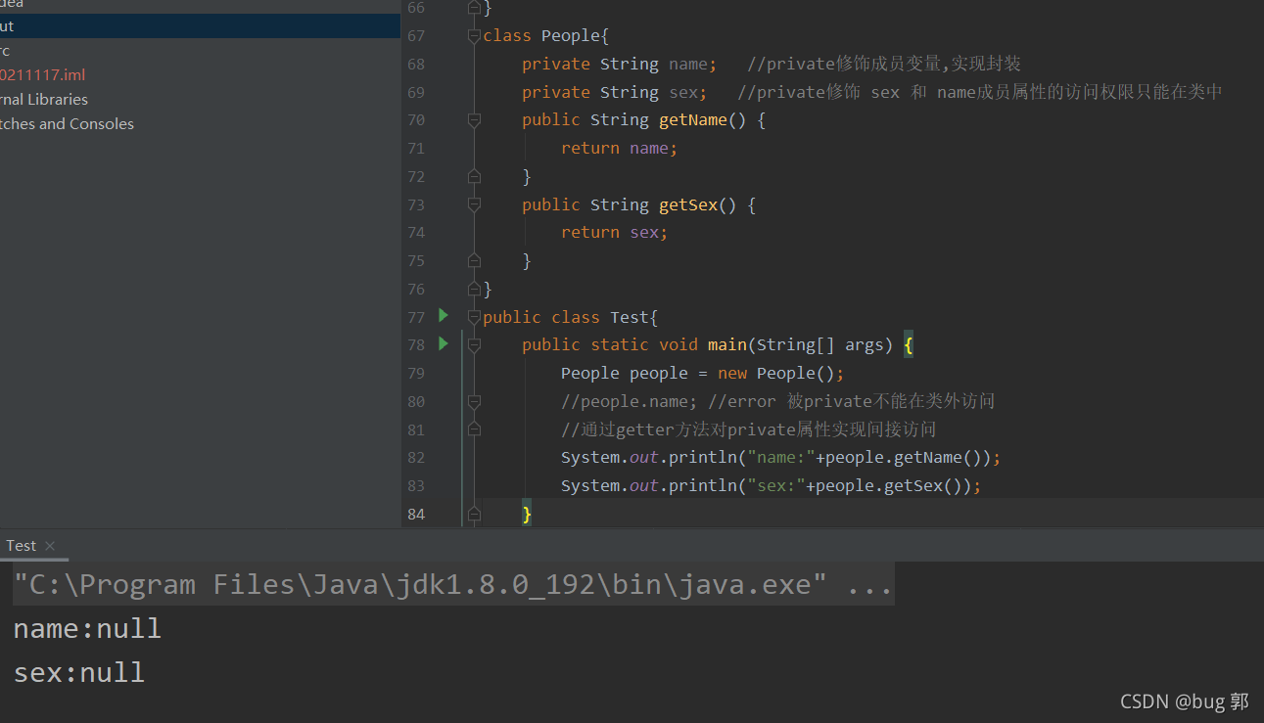This screenshot has width=1264, height=723.
Task: Click "People people = new People();" line
Action: (x=703, y=373)
